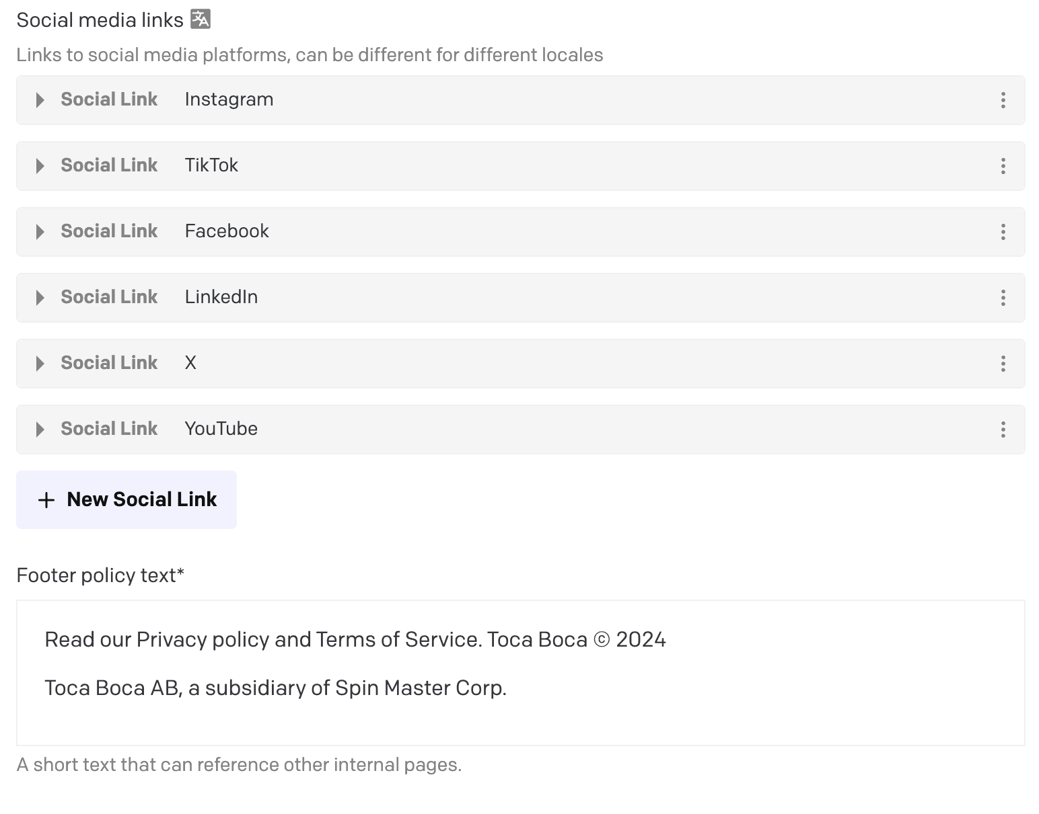Viewport: 1039px width, 814px height.
Task: Open the Facebook row kebab menu
Action: pos(1003,232)
